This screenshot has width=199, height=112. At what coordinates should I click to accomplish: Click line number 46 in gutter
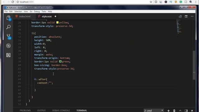pyautogui.click(x=19, y=86)
